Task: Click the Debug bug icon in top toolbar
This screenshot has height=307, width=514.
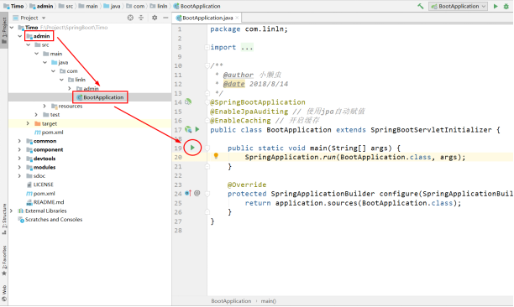Action: [506, 6]
